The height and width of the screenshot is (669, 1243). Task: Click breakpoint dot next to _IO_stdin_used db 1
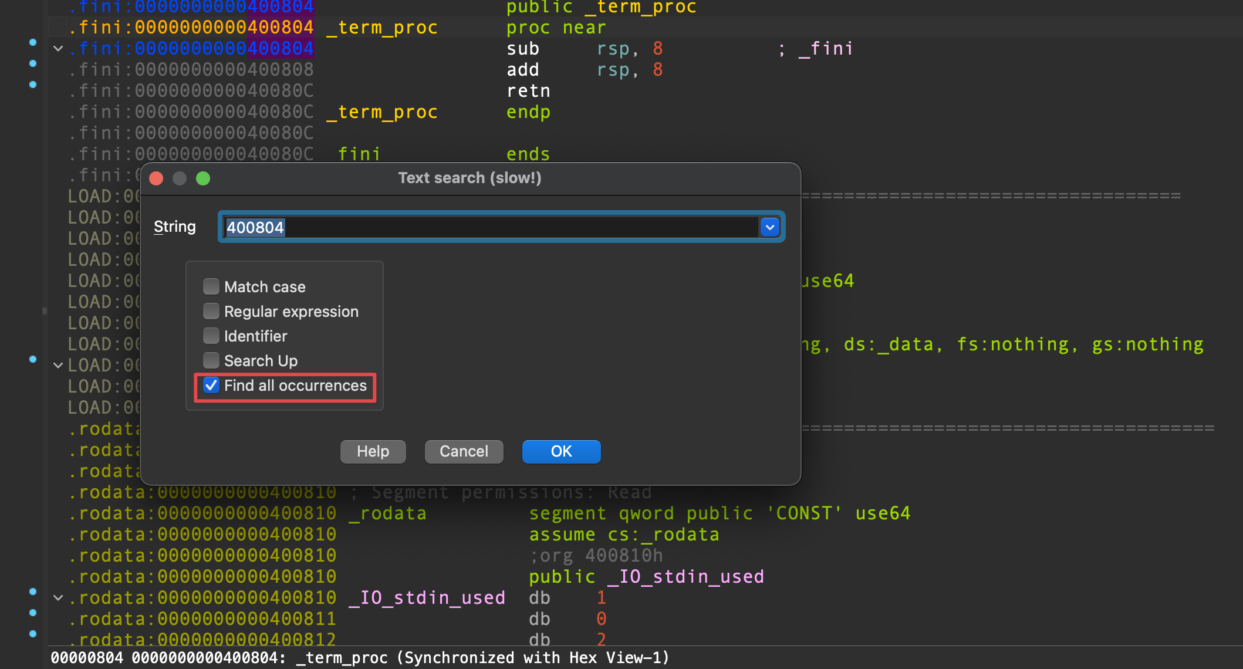[x=33, y=592]
